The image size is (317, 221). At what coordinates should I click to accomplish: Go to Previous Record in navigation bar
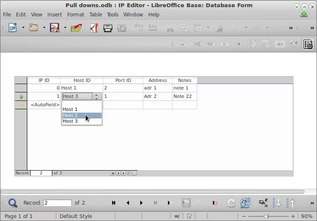[128, 203]
